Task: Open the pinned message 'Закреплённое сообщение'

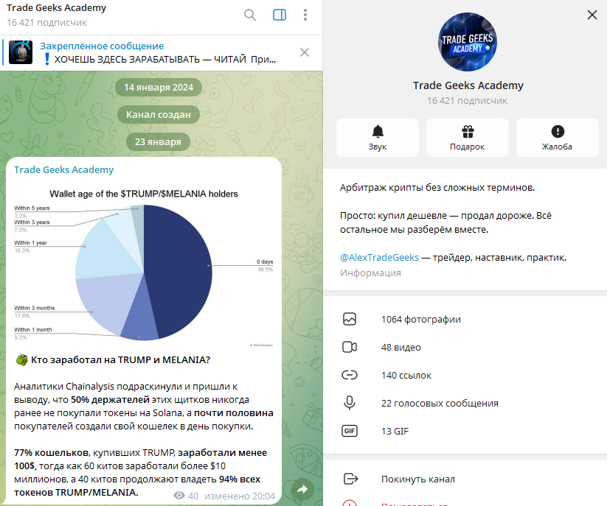Action: (x=148, y=52)
